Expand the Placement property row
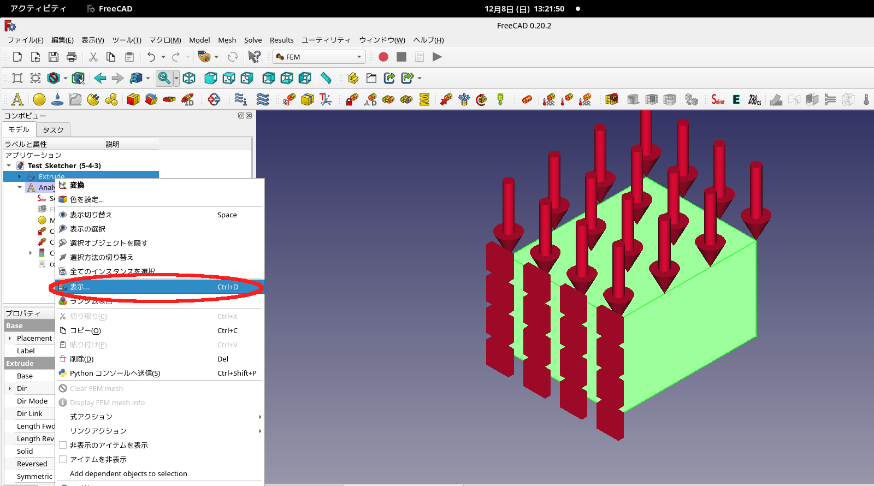The height and width of the screenshot is (486, 874). click(x=10, y=338)
